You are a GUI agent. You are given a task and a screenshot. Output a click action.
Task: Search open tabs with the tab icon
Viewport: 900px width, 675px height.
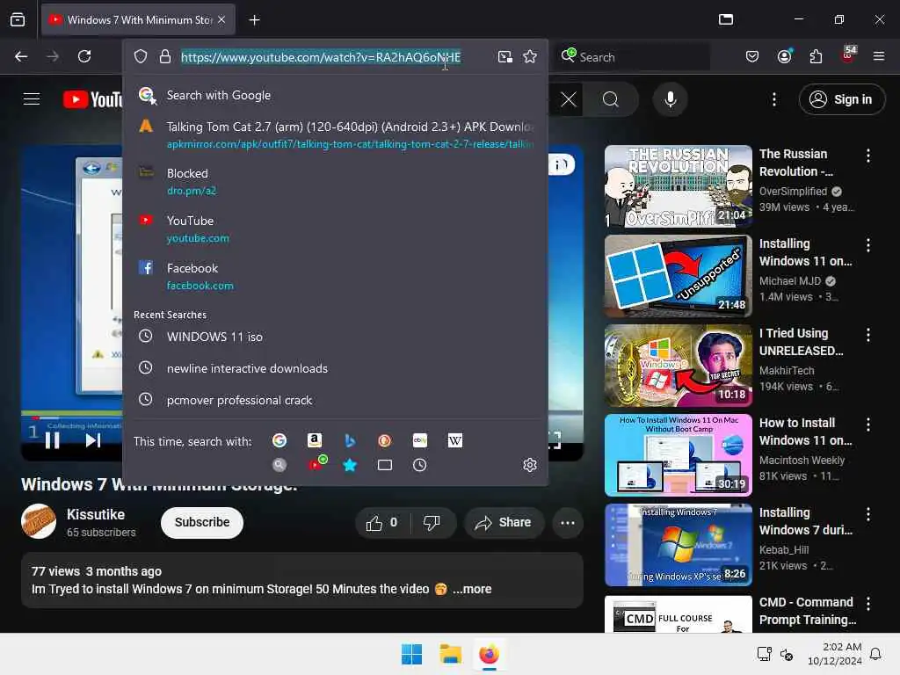coord(385,465)
